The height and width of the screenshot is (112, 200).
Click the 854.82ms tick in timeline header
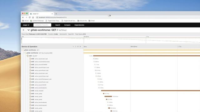point(134,47)
